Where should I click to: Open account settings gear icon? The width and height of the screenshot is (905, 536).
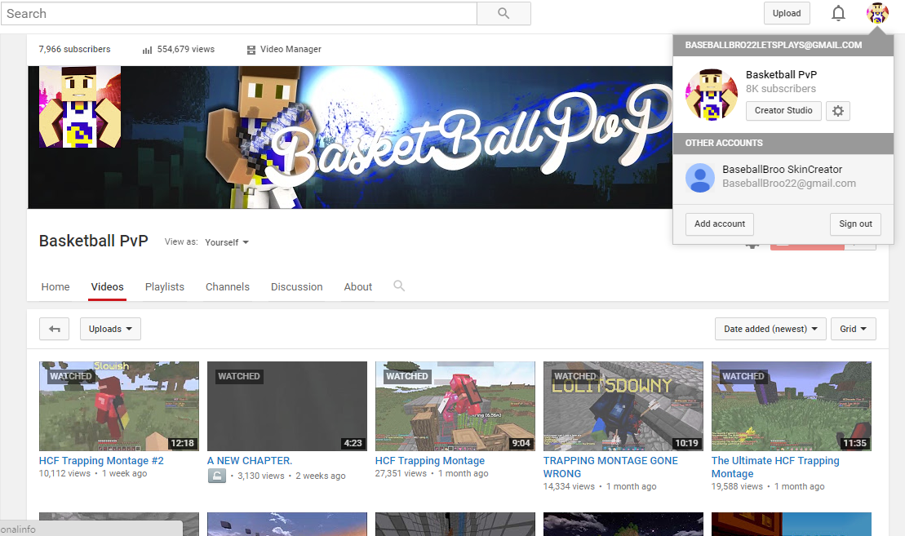pyautogui.click(x=838, y=111)
